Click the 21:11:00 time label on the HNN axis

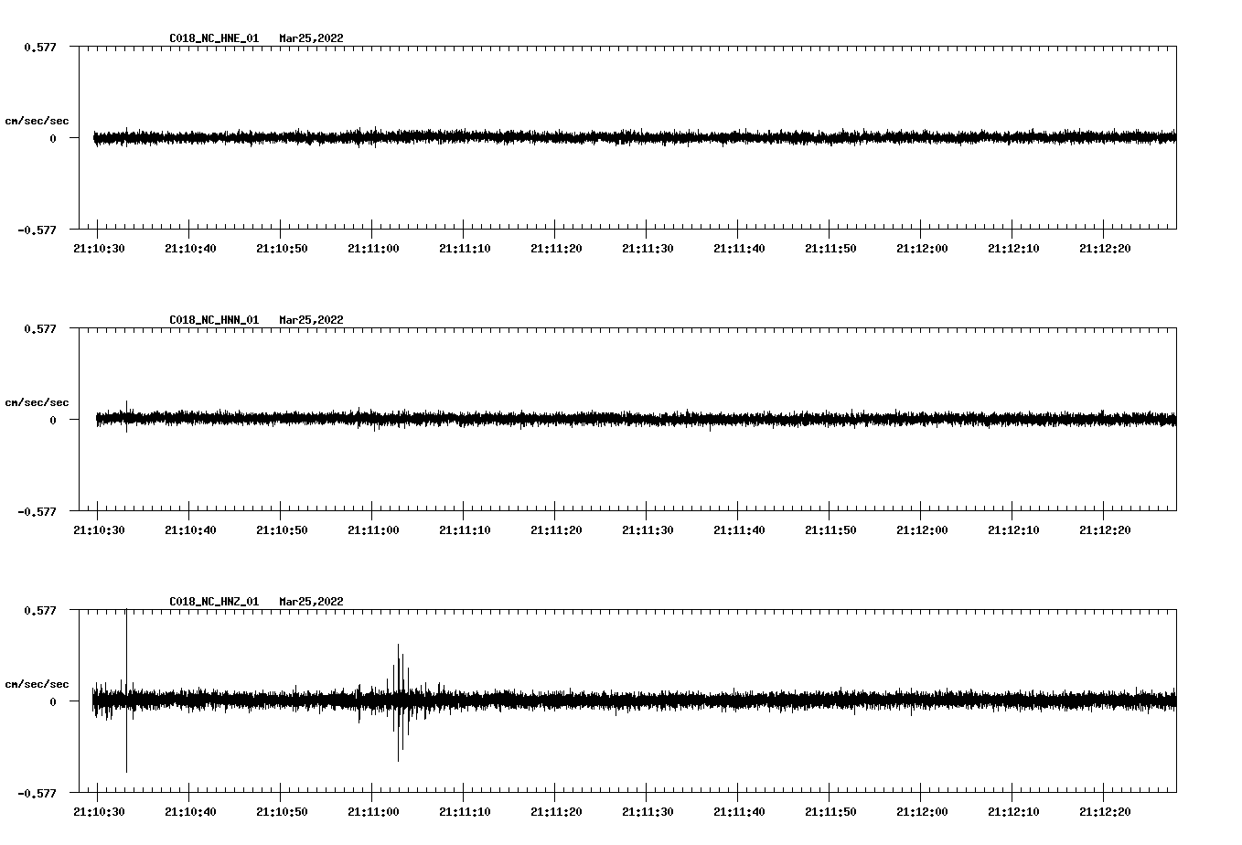(373, 530)
